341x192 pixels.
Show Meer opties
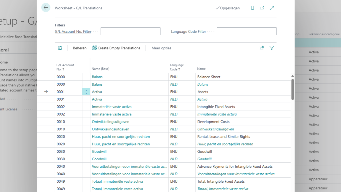coord(162,48)
